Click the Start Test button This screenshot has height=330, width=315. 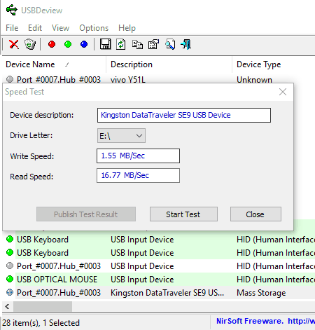pyautogui.click(x=183, y=214)
